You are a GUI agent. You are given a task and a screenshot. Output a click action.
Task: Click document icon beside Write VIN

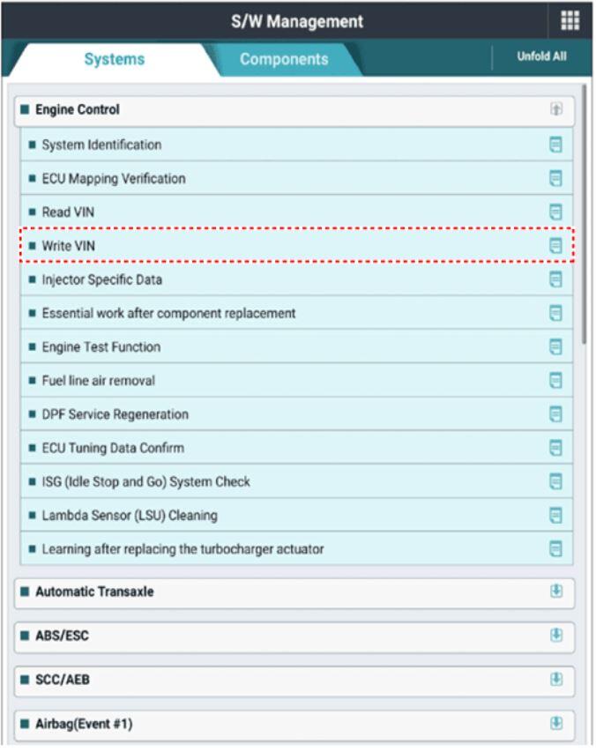(x=555, y=246)
